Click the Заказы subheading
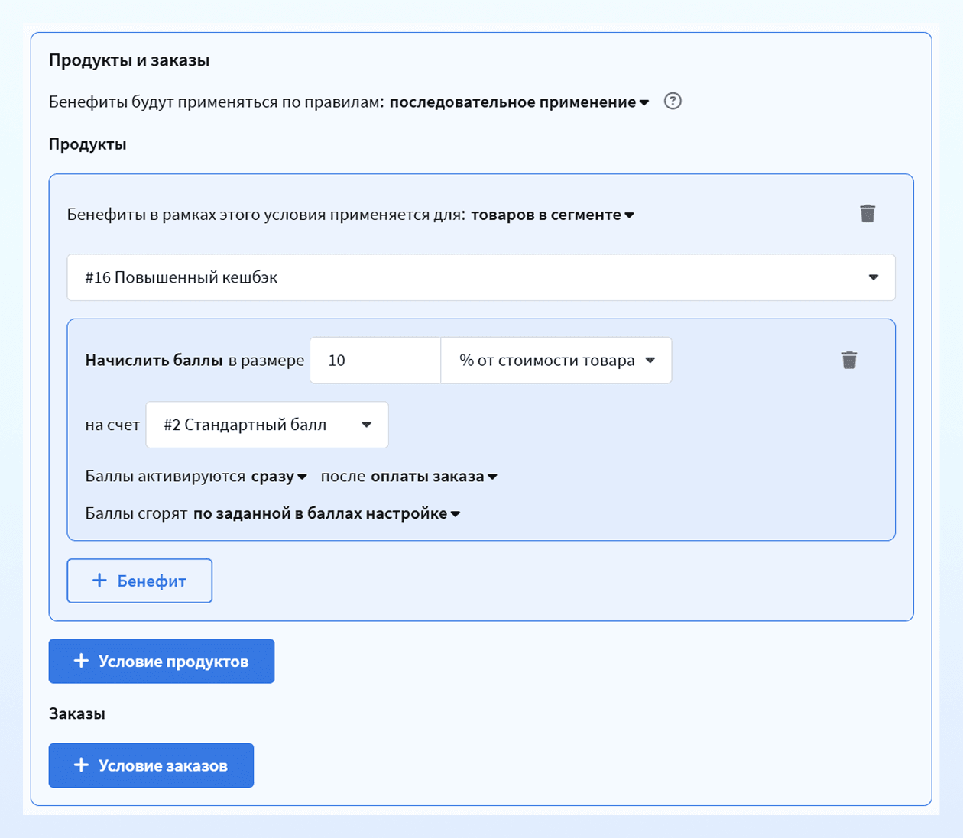963x838 pixels. tap(77, 713)
